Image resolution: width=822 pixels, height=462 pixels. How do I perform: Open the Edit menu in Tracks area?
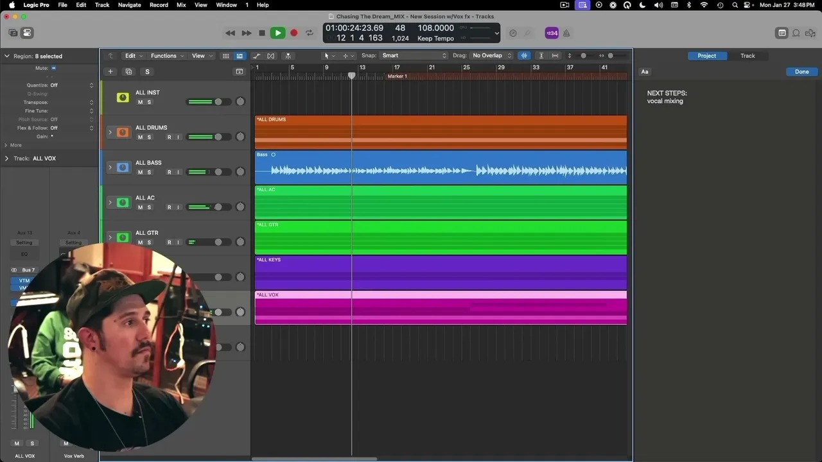point(134,56)
